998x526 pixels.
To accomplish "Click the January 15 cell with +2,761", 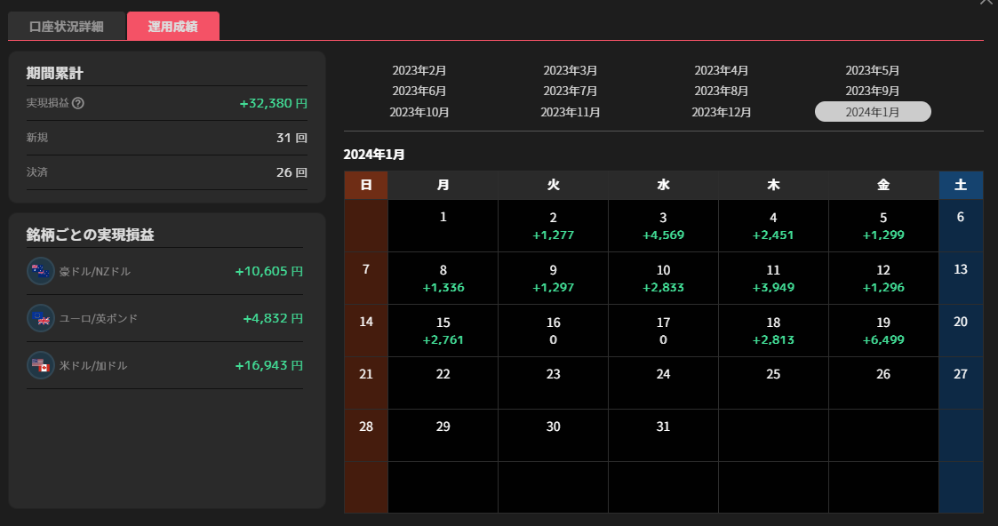I will click(x=443, y=331).
